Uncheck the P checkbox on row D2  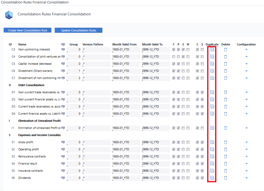[178, 99]
